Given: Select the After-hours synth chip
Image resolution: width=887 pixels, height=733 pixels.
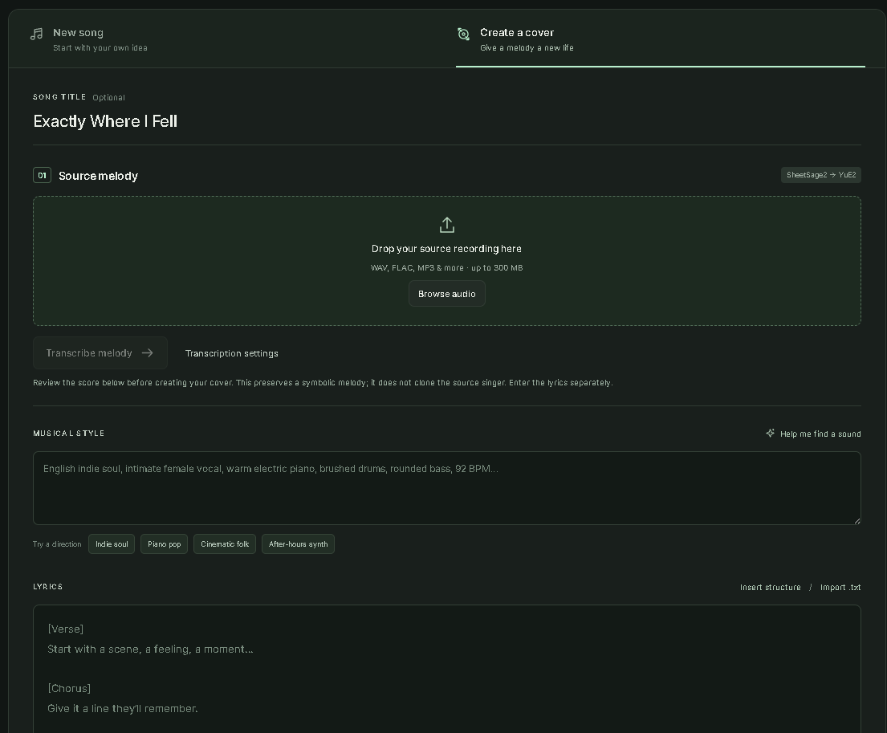Looking at the screenshot, I should [298, 544].
